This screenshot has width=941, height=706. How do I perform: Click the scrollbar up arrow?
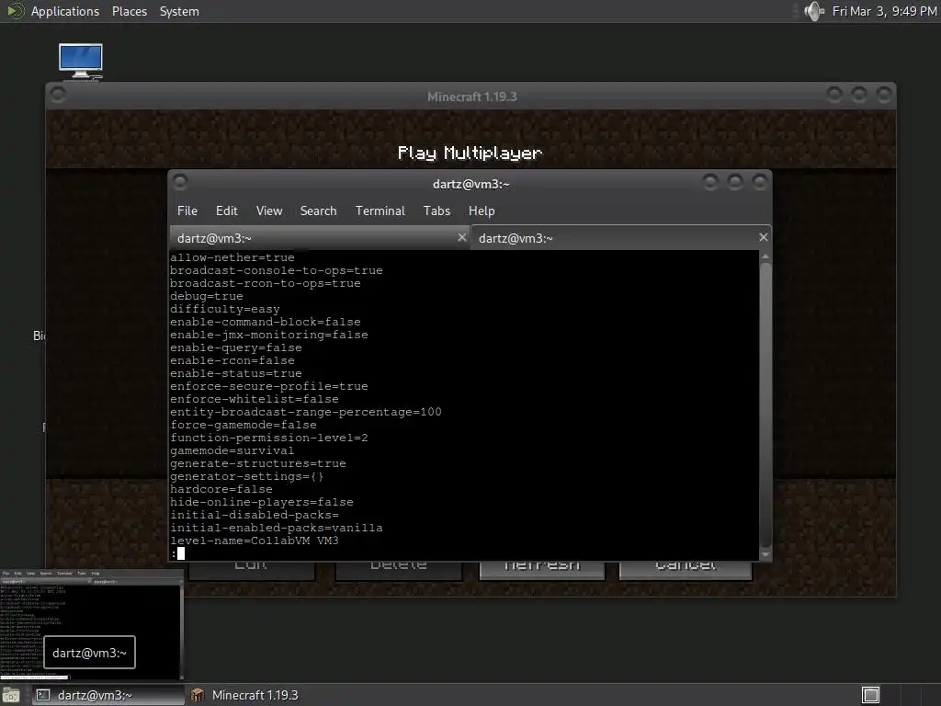click(765, 256)
